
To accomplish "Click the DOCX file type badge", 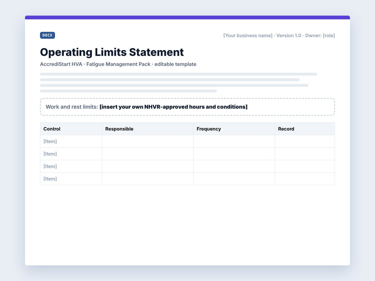I will (47, 35).
